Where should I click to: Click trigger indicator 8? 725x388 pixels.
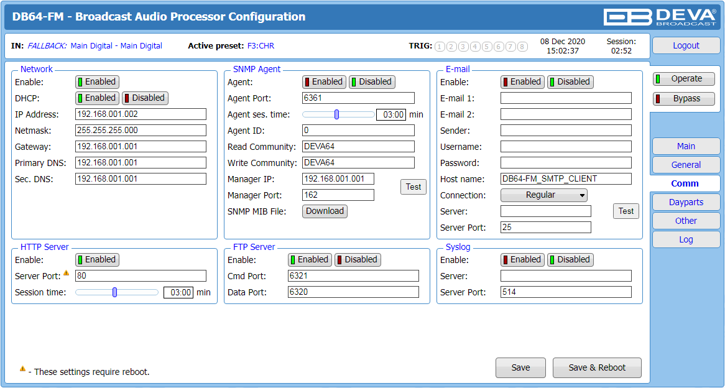pyautogui.click(x=522, y=46)
